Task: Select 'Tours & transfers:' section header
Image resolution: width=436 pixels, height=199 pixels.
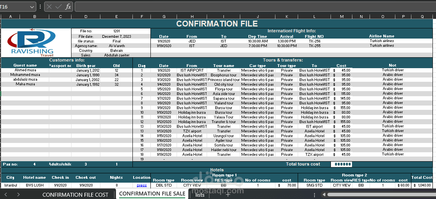Action: (x=282, y=60)
